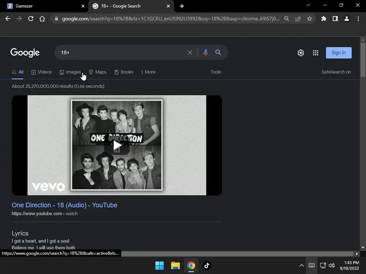Submit search with magnifier button

click(x=218, y=52)
